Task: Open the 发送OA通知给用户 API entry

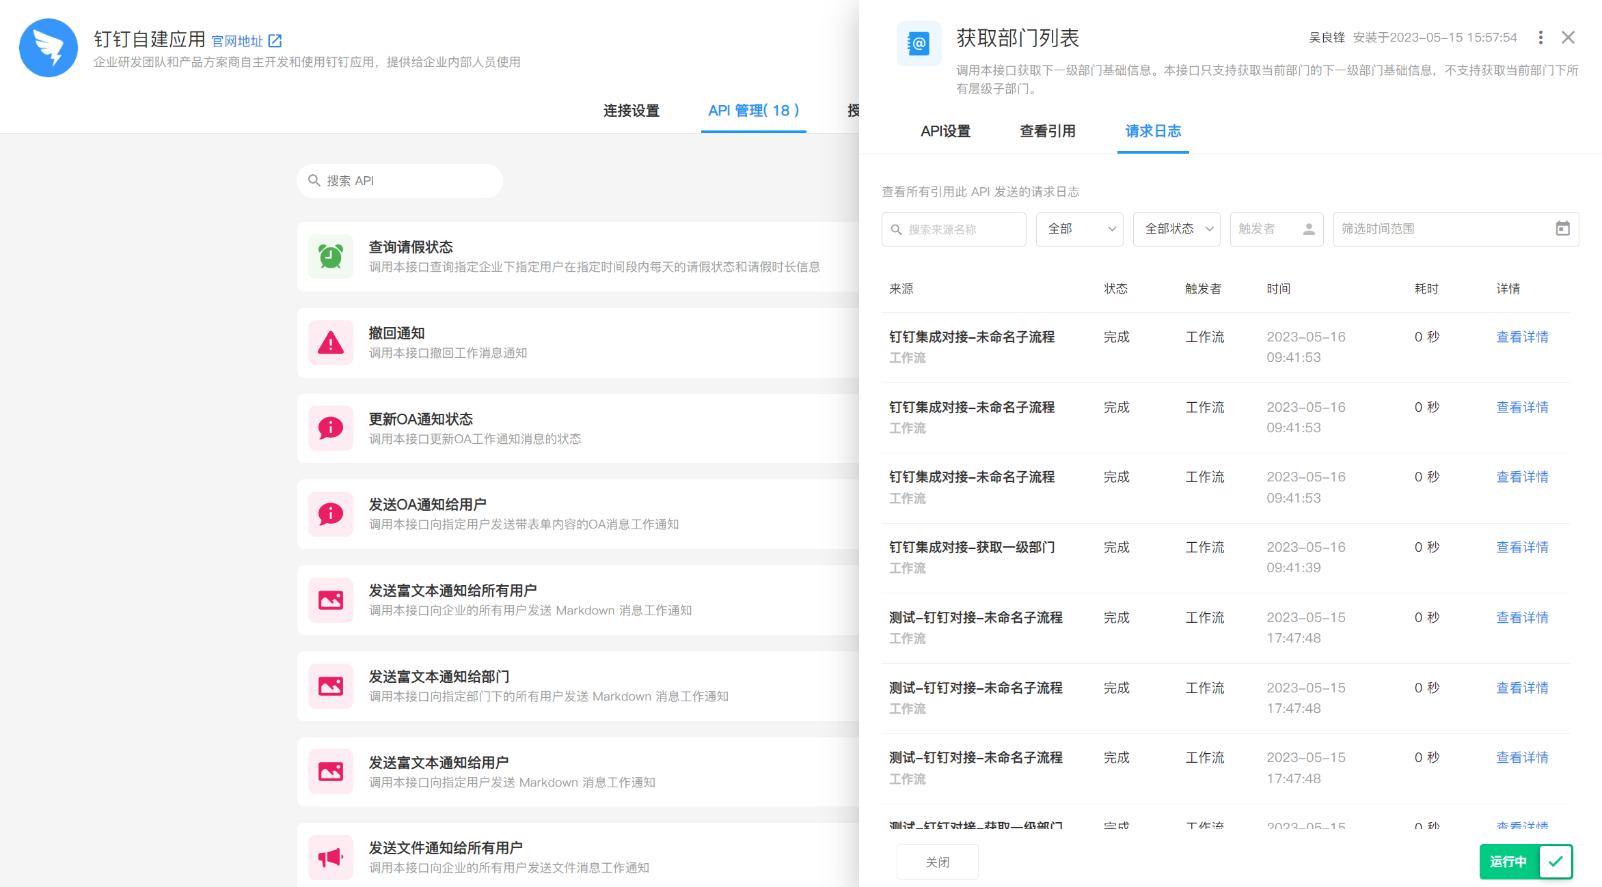Action: [578, 514]
